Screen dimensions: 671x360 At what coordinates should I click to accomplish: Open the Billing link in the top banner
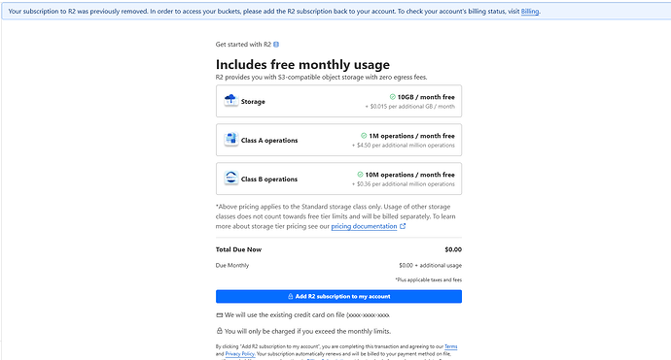[530, 12]
